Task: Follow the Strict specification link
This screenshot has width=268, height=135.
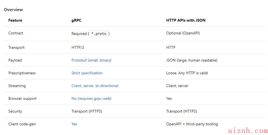Action: (87, 73)
